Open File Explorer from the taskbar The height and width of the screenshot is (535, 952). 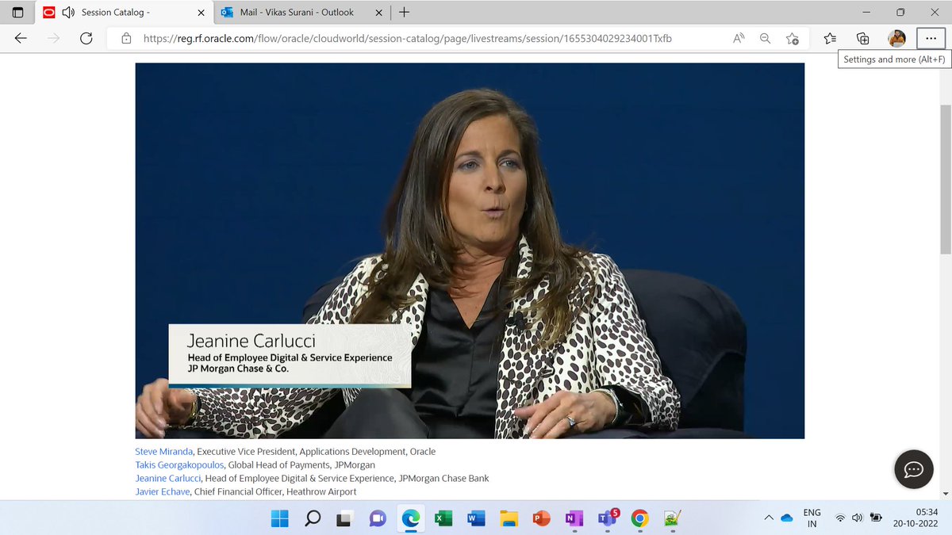509,518
